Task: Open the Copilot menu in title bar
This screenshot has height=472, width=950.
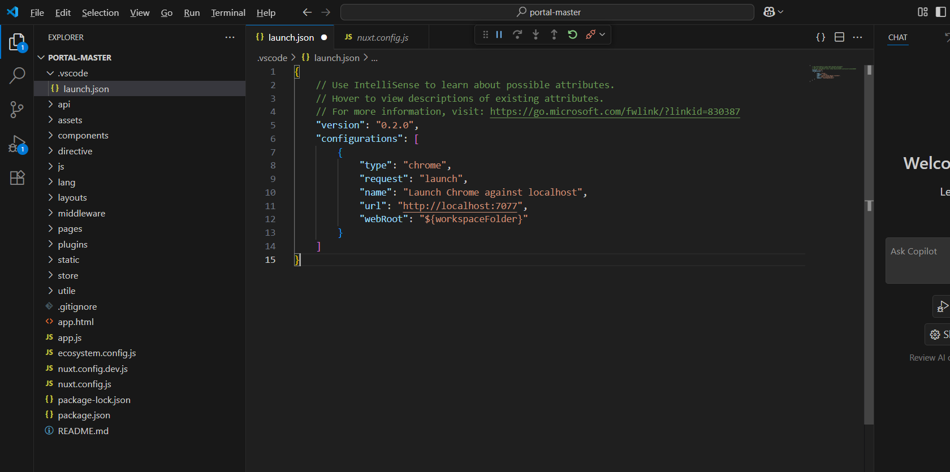Action: tap(773, 12)
